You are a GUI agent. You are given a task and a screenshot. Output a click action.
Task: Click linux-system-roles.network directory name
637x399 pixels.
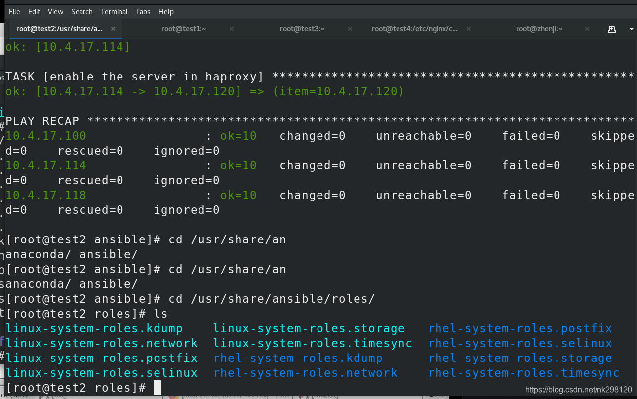pyautogui.click(x=102, y=343)
